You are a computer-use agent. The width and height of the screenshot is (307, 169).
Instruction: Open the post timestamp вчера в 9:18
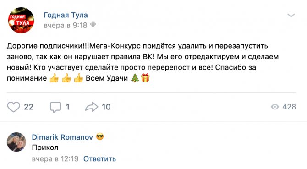(66, 25)
